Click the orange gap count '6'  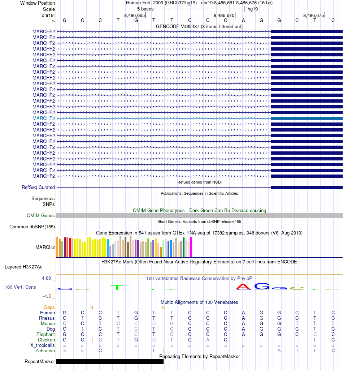pyautogui.click(x=163, y=307)
